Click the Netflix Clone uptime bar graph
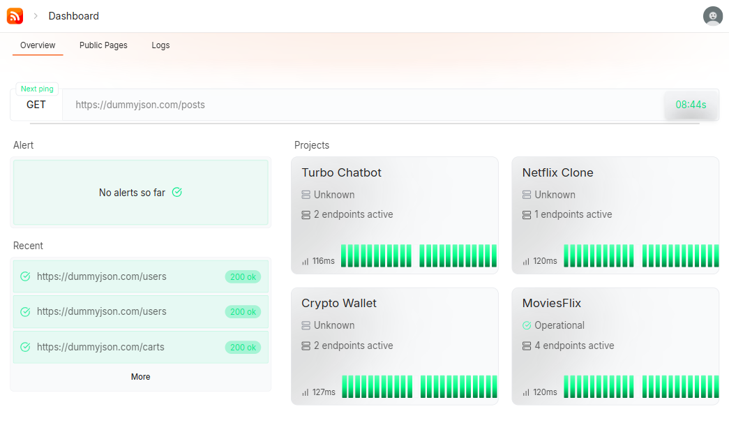 click(641, 255)
